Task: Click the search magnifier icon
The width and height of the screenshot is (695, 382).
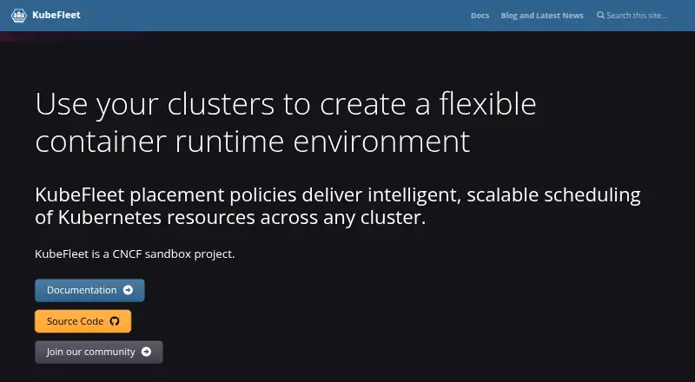Action: pyautogui.click(x=600, y=16)
